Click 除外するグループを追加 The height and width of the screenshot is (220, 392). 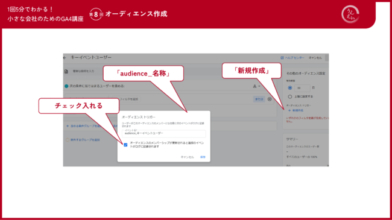[83, 140]
